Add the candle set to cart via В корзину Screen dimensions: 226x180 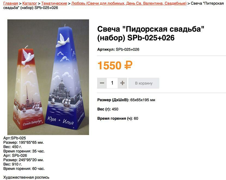click(x=144, y=83)
